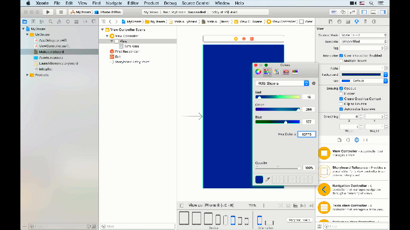This screenshot has height=230, width=410.
Task: Open the Size inspector
Action: coord(365,22)
